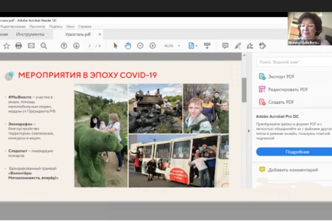Click Экспорт PDF in the side panel
This screenshot has height=221, width=332.
(x=281, y=77)
